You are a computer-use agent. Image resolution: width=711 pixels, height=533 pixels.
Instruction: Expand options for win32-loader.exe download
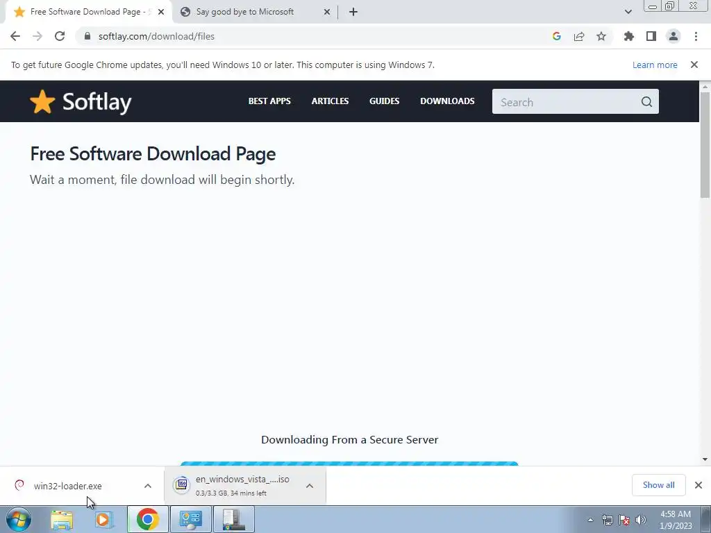148,486
